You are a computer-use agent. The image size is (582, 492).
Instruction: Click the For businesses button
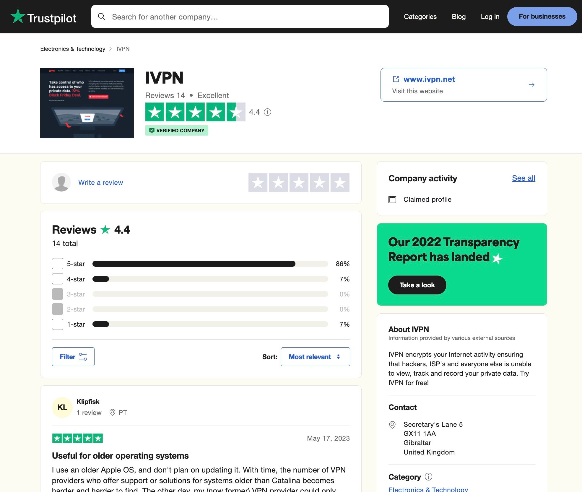click(542, 17)
